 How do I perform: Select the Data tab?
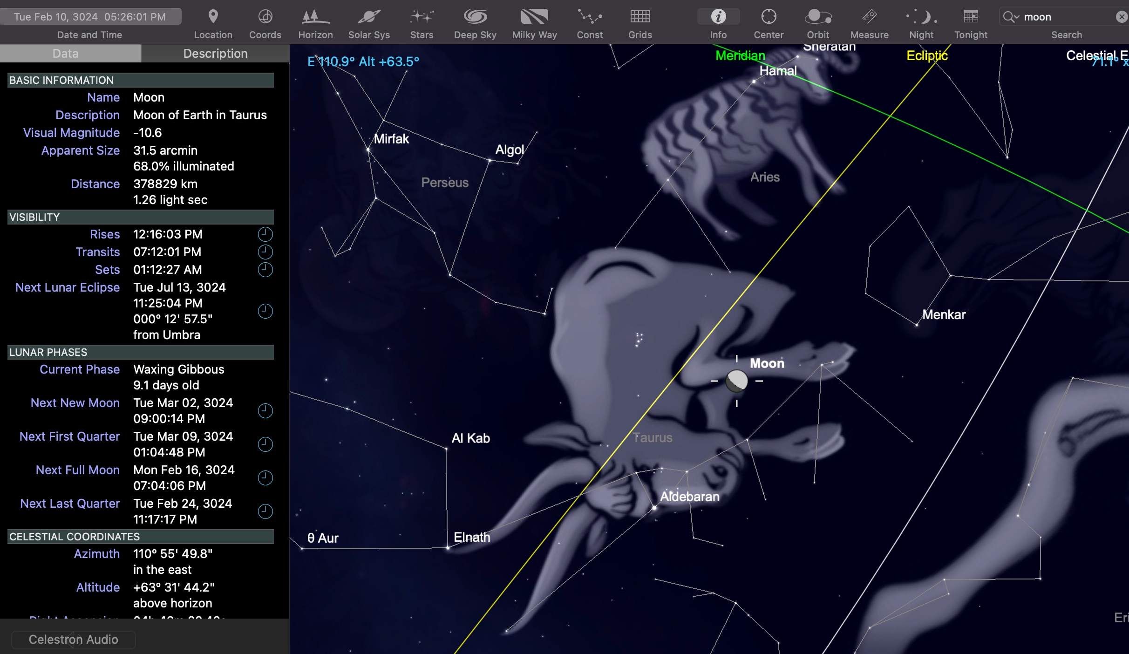(66, 54)
